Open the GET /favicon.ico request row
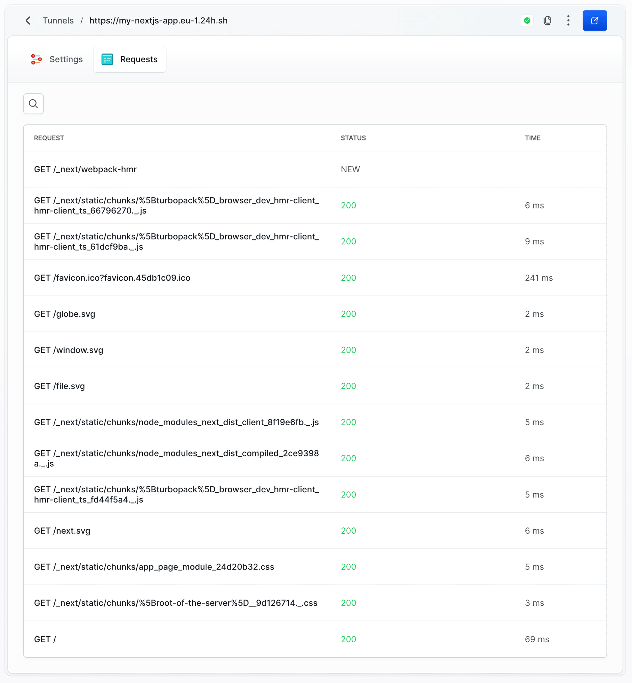 (112, 278)
